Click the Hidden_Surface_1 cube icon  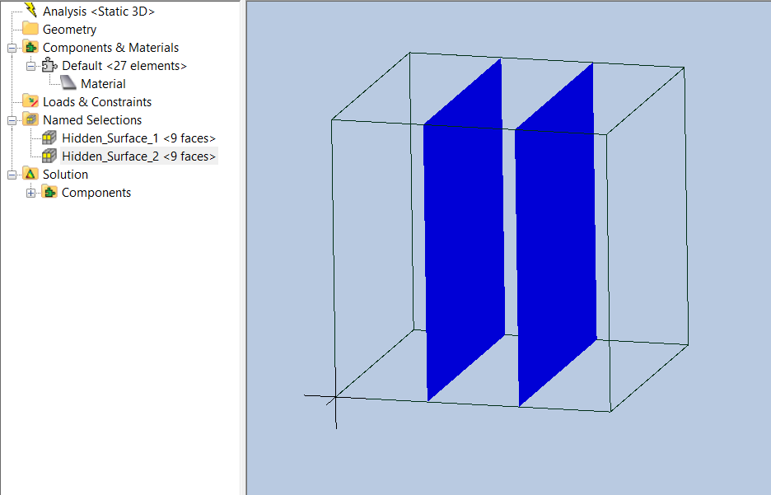[x=49, y=138]
